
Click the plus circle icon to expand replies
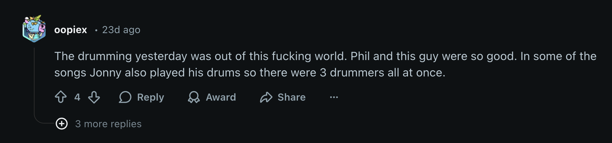[62, 124]
